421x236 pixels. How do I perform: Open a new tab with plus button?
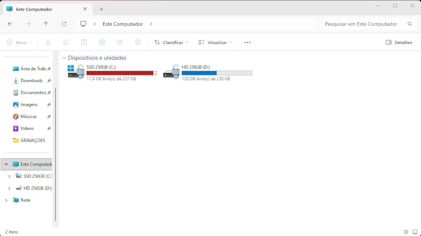click(101, 9)
